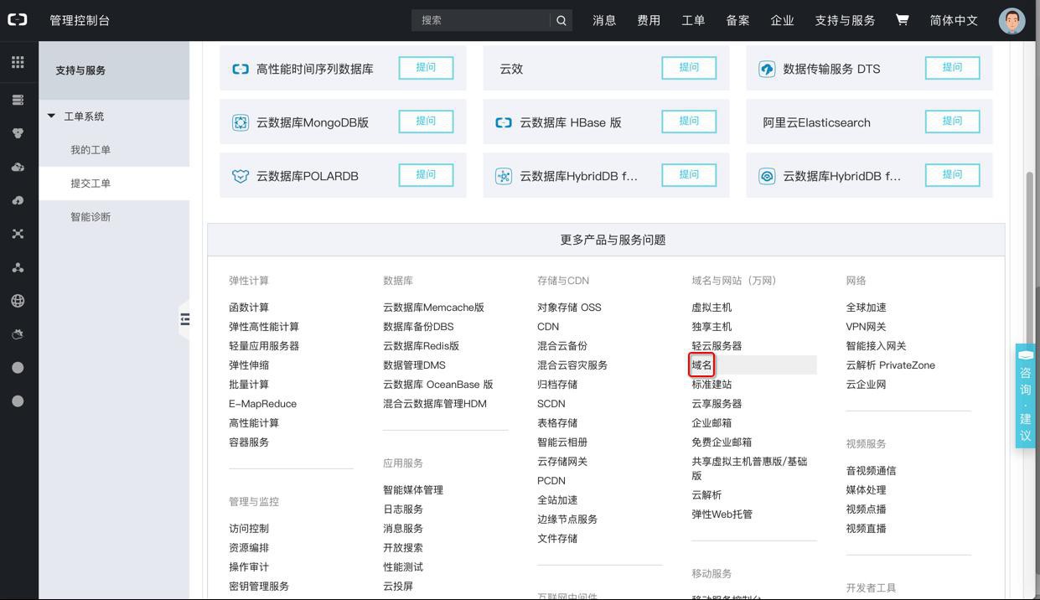Image resolution: width=1040 pixels, height=600 pixels.
Task: Open the 函数计算 link
Action: [x=249, y=308]
